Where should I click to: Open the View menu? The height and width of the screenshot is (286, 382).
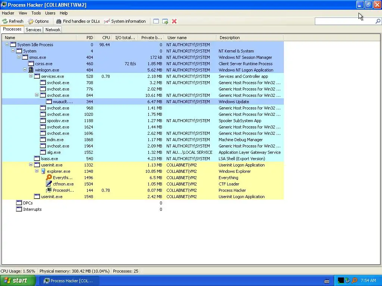click(x=23, y=13)
